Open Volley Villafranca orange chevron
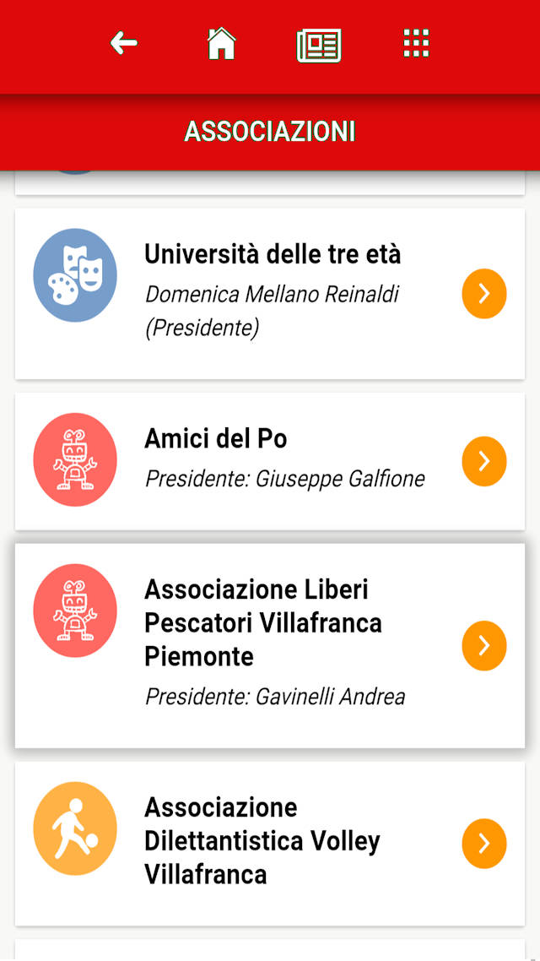Image resolution: width=540 pixels, height=961 pixels. 484,844
